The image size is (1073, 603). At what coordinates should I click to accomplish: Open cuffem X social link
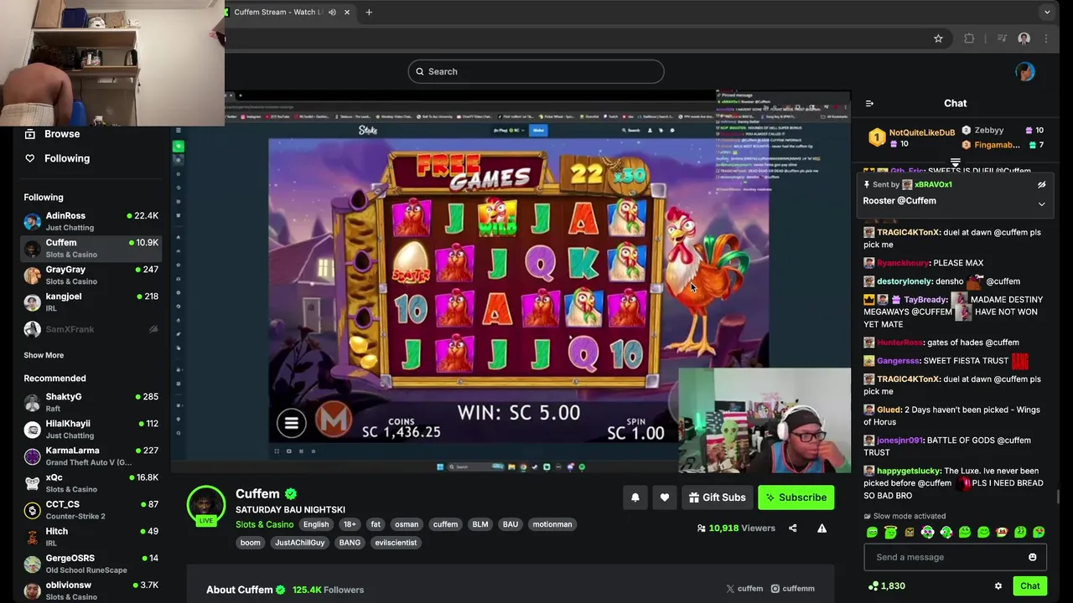[x=744, y=589]
